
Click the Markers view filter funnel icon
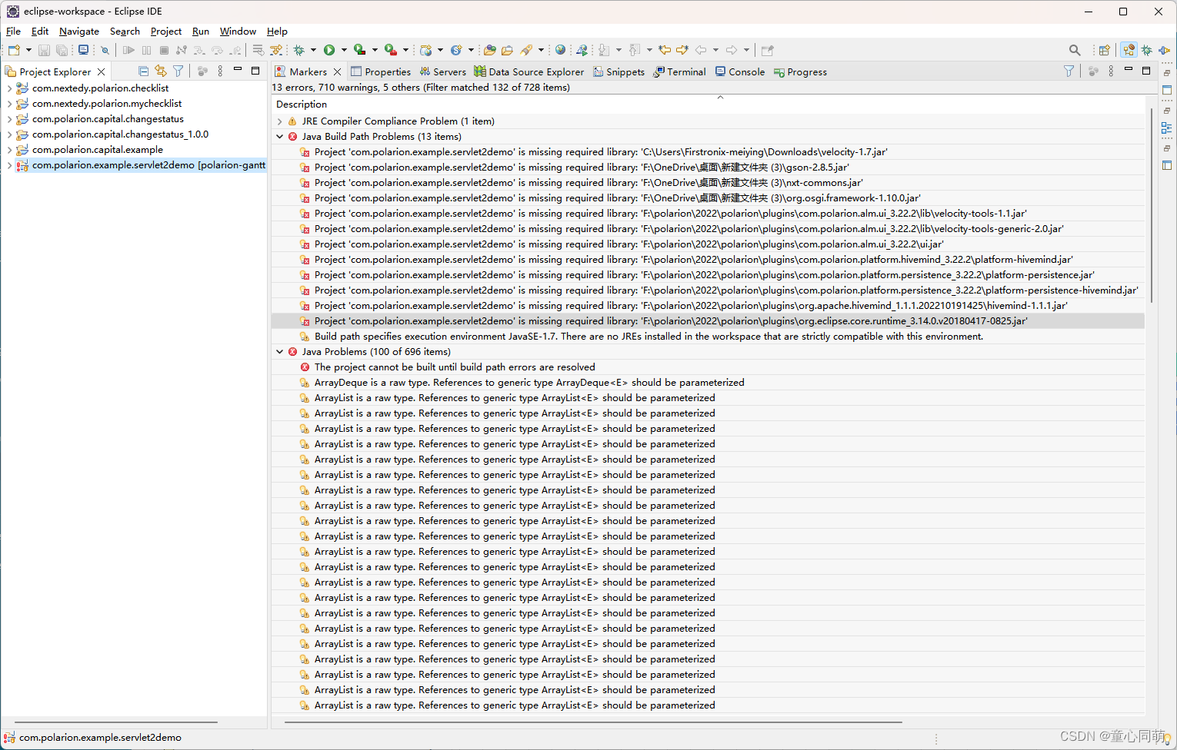click(1069, 71)
